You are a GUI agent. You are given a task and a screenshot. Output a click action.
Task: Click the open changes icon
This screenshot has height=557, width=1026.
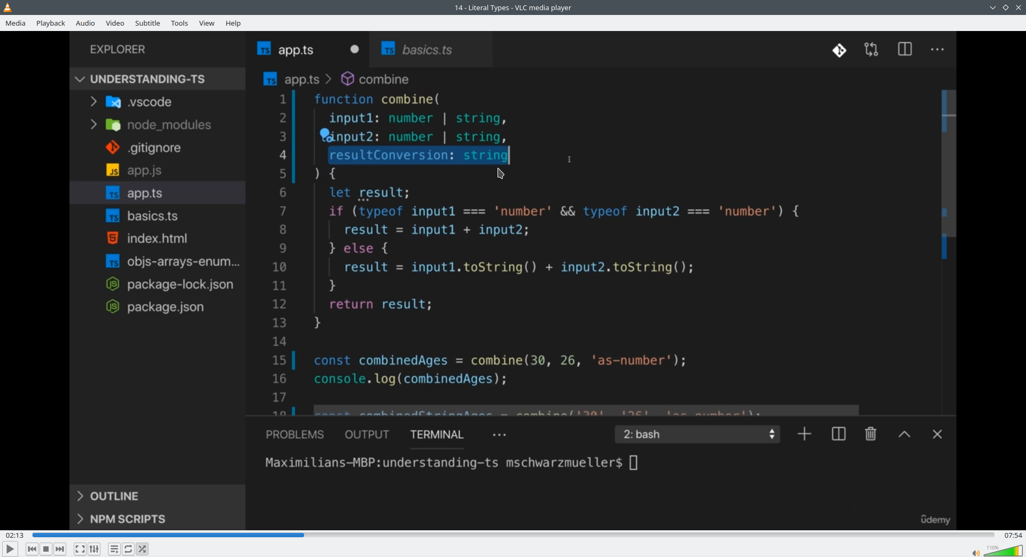[872, 50]
